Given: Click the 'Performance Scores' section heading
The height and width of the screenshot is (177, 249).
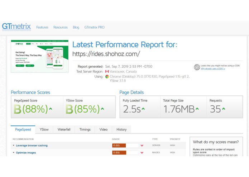Looking at the screenshot, I should point(30,92).
